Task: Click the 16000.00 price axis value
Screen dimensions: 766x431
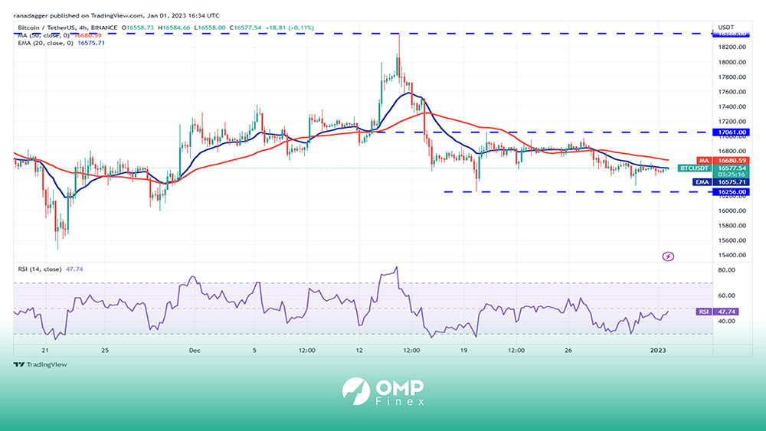Action: tap(732, 211)
